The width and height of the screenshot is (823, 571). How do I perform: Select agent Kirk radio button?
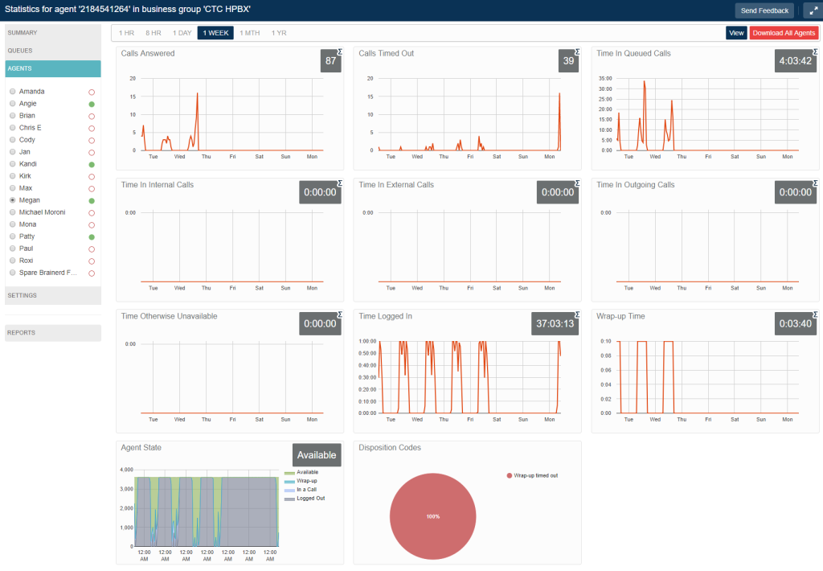click(x=13, y=176)
